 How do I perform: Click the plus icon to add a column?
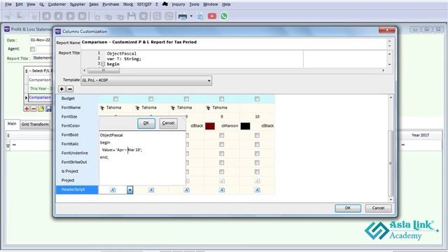pos(62,89)
